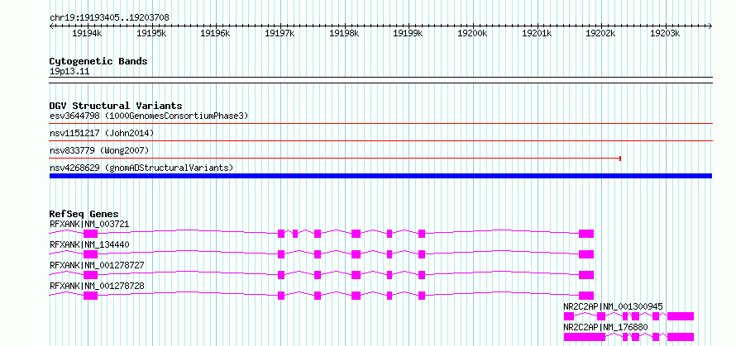Click the 19203k ruler label
This screenshot has width=736, height=346.
point(665,33)
